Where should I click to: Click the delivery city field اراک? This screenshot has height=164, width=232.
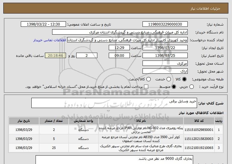(x=165, y=71)
